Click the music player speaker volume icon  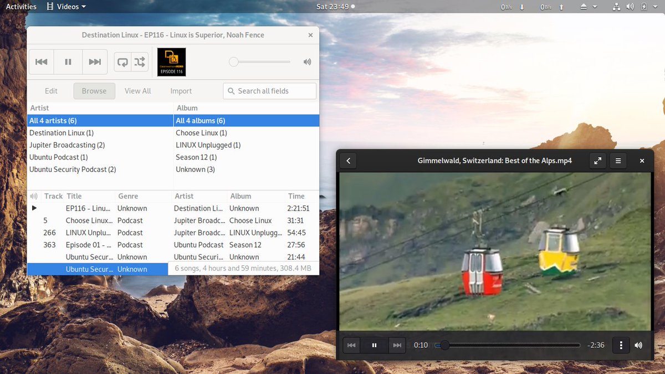tap(308, 62)
